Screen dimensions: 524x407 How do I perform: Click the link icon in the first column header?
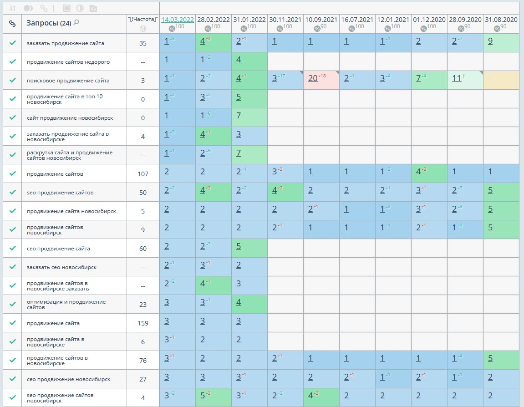pyautogui.click(x=12, y=23)
